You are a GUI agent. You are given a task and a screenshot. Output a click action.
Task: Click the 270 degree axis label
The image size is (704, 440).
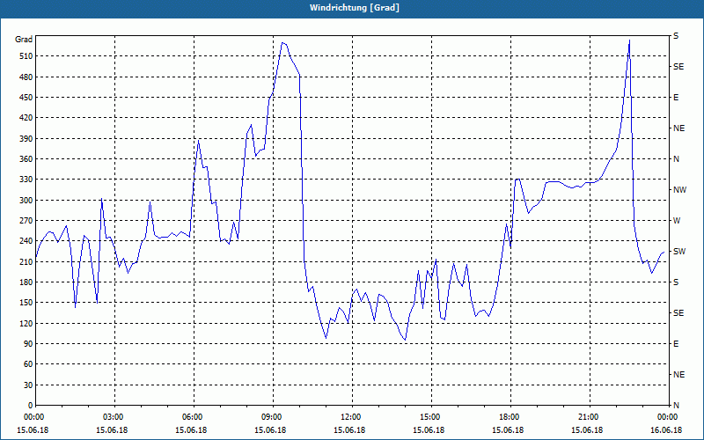click(x=26, y=221)
